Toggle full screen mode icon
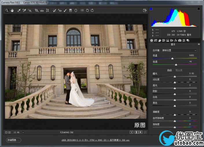 click(x=145, y=10)
